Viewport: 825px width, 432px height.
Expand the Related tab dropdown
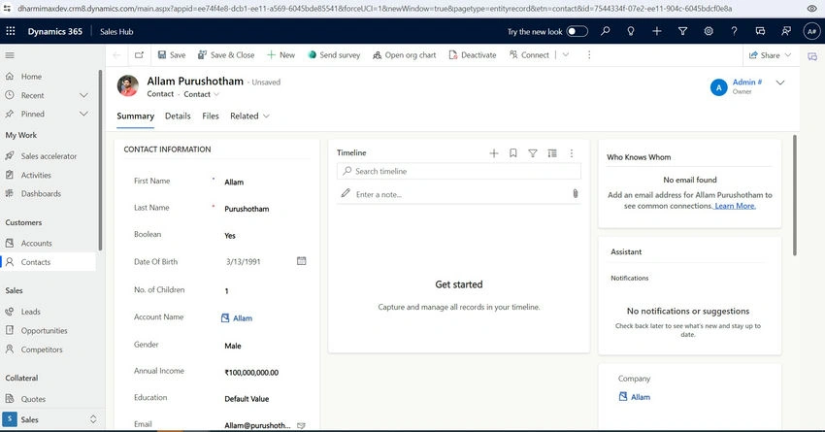249,116
